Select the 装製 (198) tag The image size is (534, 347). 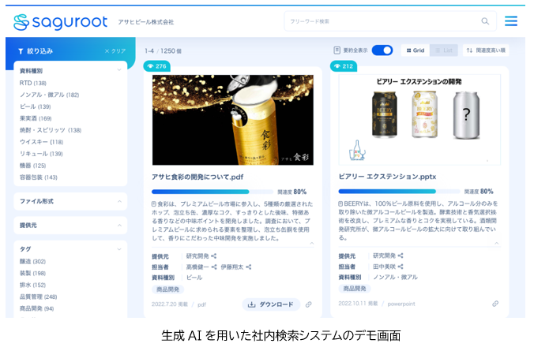32,273
